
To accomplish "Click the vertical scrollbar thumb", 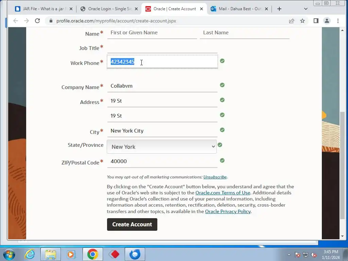I will 342,166.
